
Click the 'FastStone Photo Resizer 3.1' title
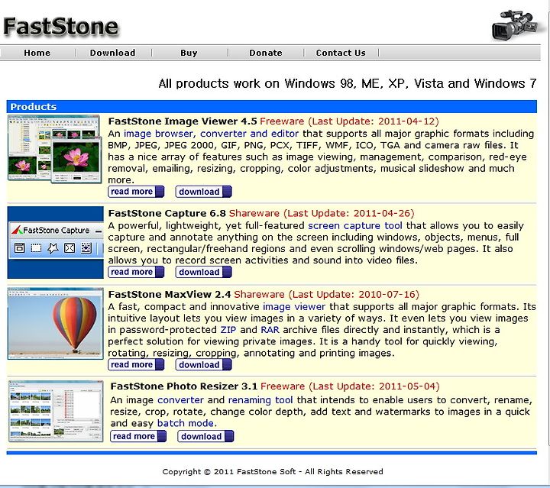pyautogui.click(x=184, y=386)
